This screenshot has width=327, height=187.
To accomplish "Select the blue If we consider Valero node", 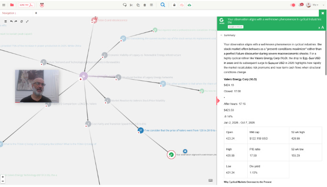I will 140,130.
